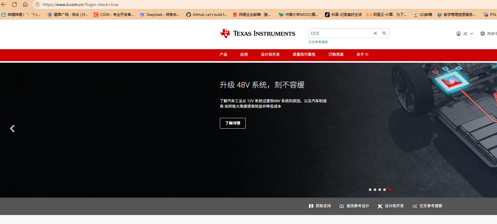This screenshot has width=497, height=224.
Task: Open the 设计和开发 navigation menu
Action: click(270, 55)
